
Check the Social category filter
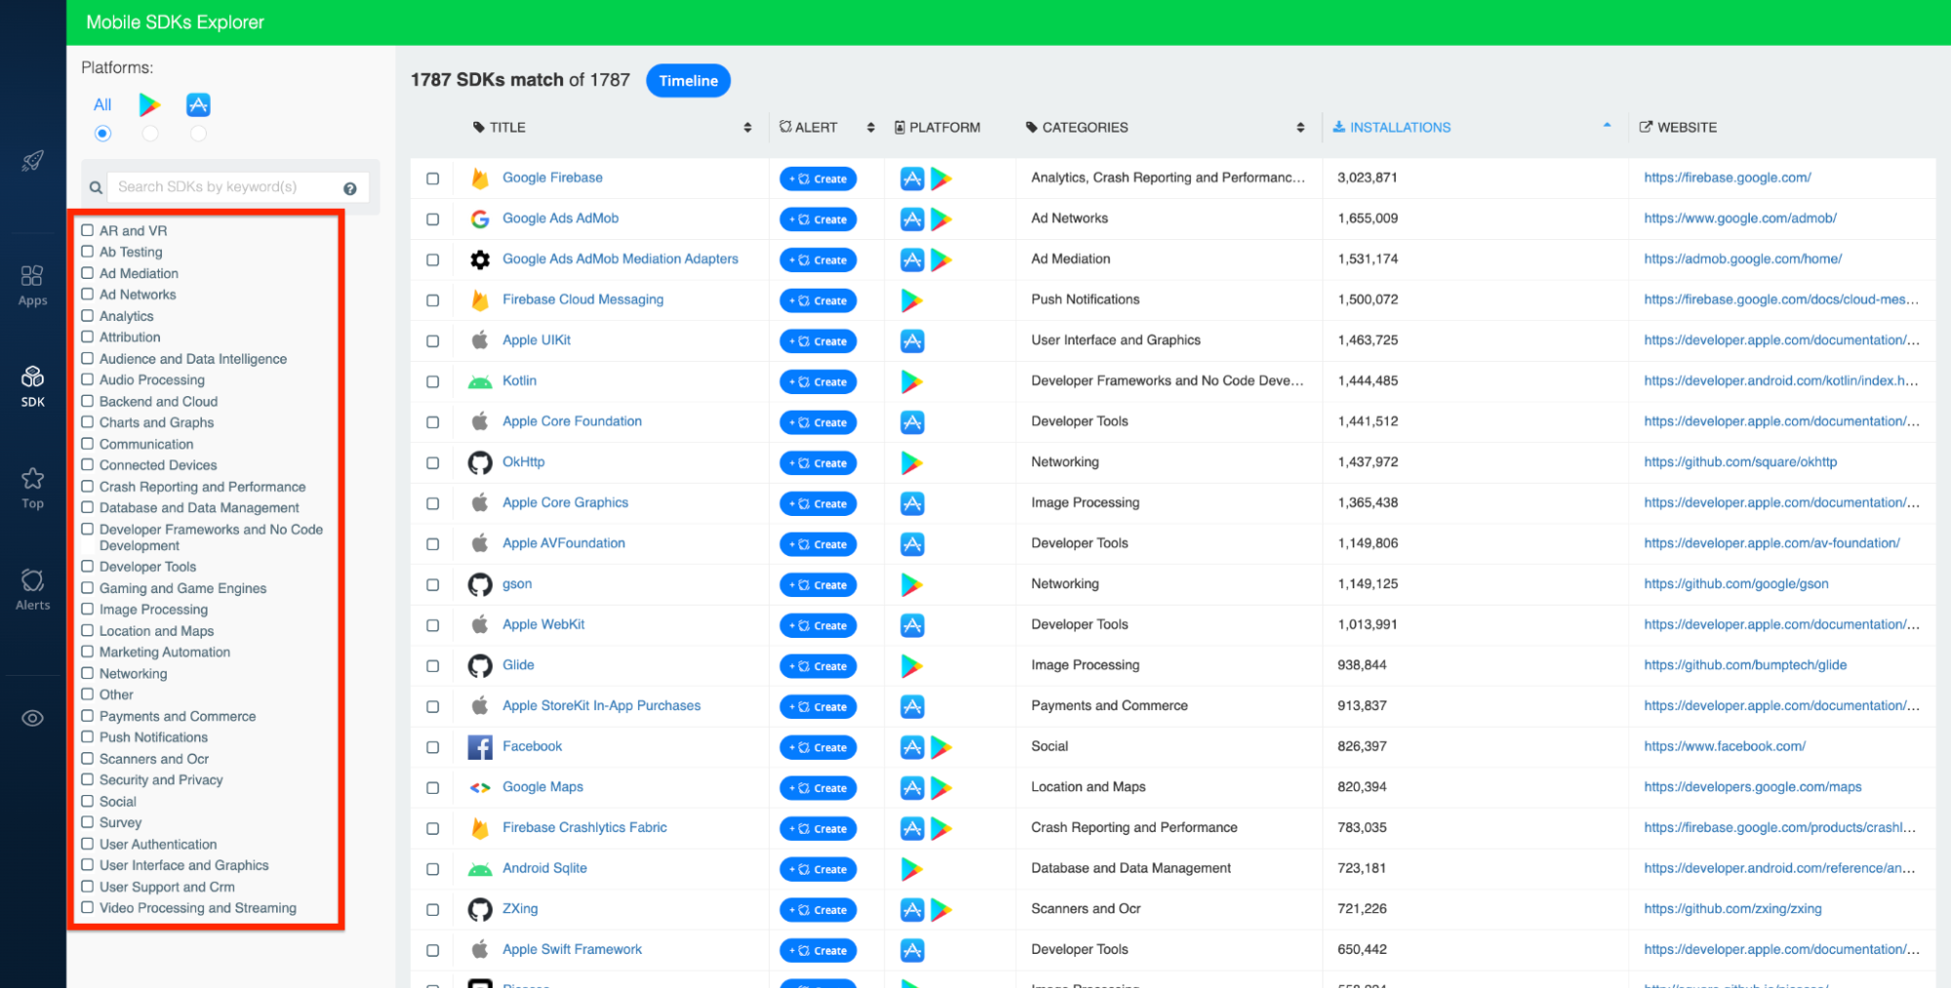tap(87, 801)
